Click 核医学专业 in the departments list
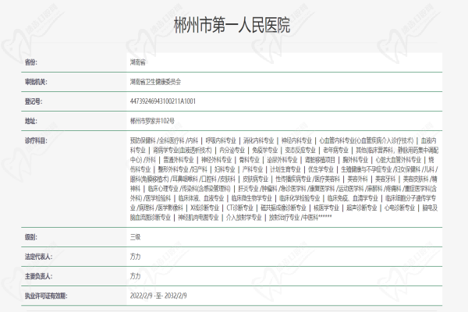This screenshot has width=468, height=312. (x=326, y=207)
